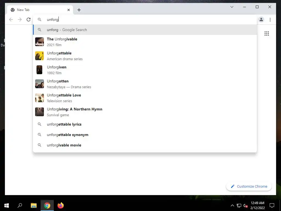Choose 'Unforgettable' American drama series suggestion
The height and width of the screenshot is (211, 281).
click(145, 56)
